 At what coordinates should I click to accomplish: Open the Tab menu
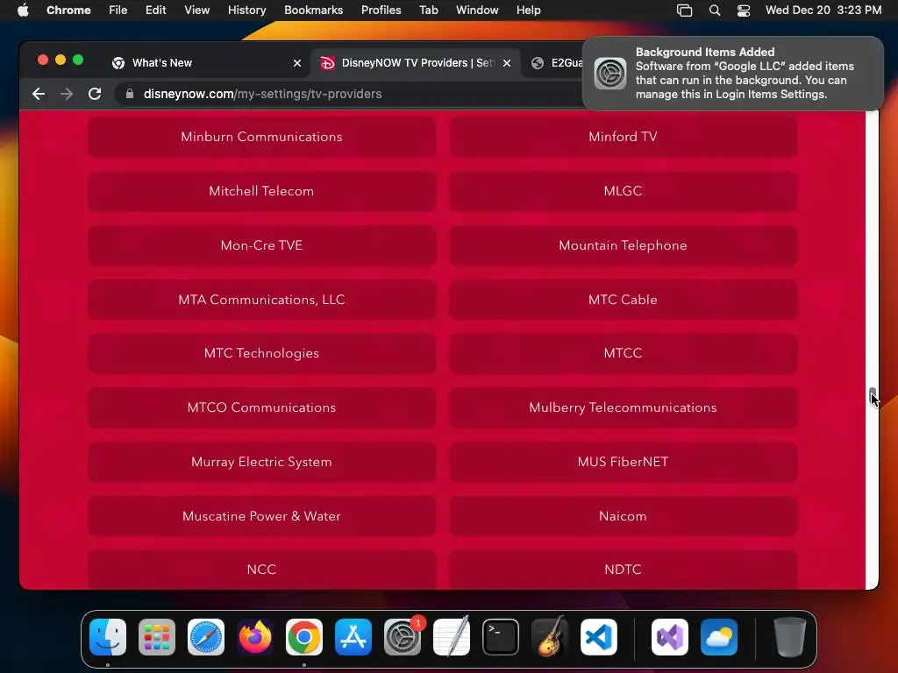click(428, 11)
